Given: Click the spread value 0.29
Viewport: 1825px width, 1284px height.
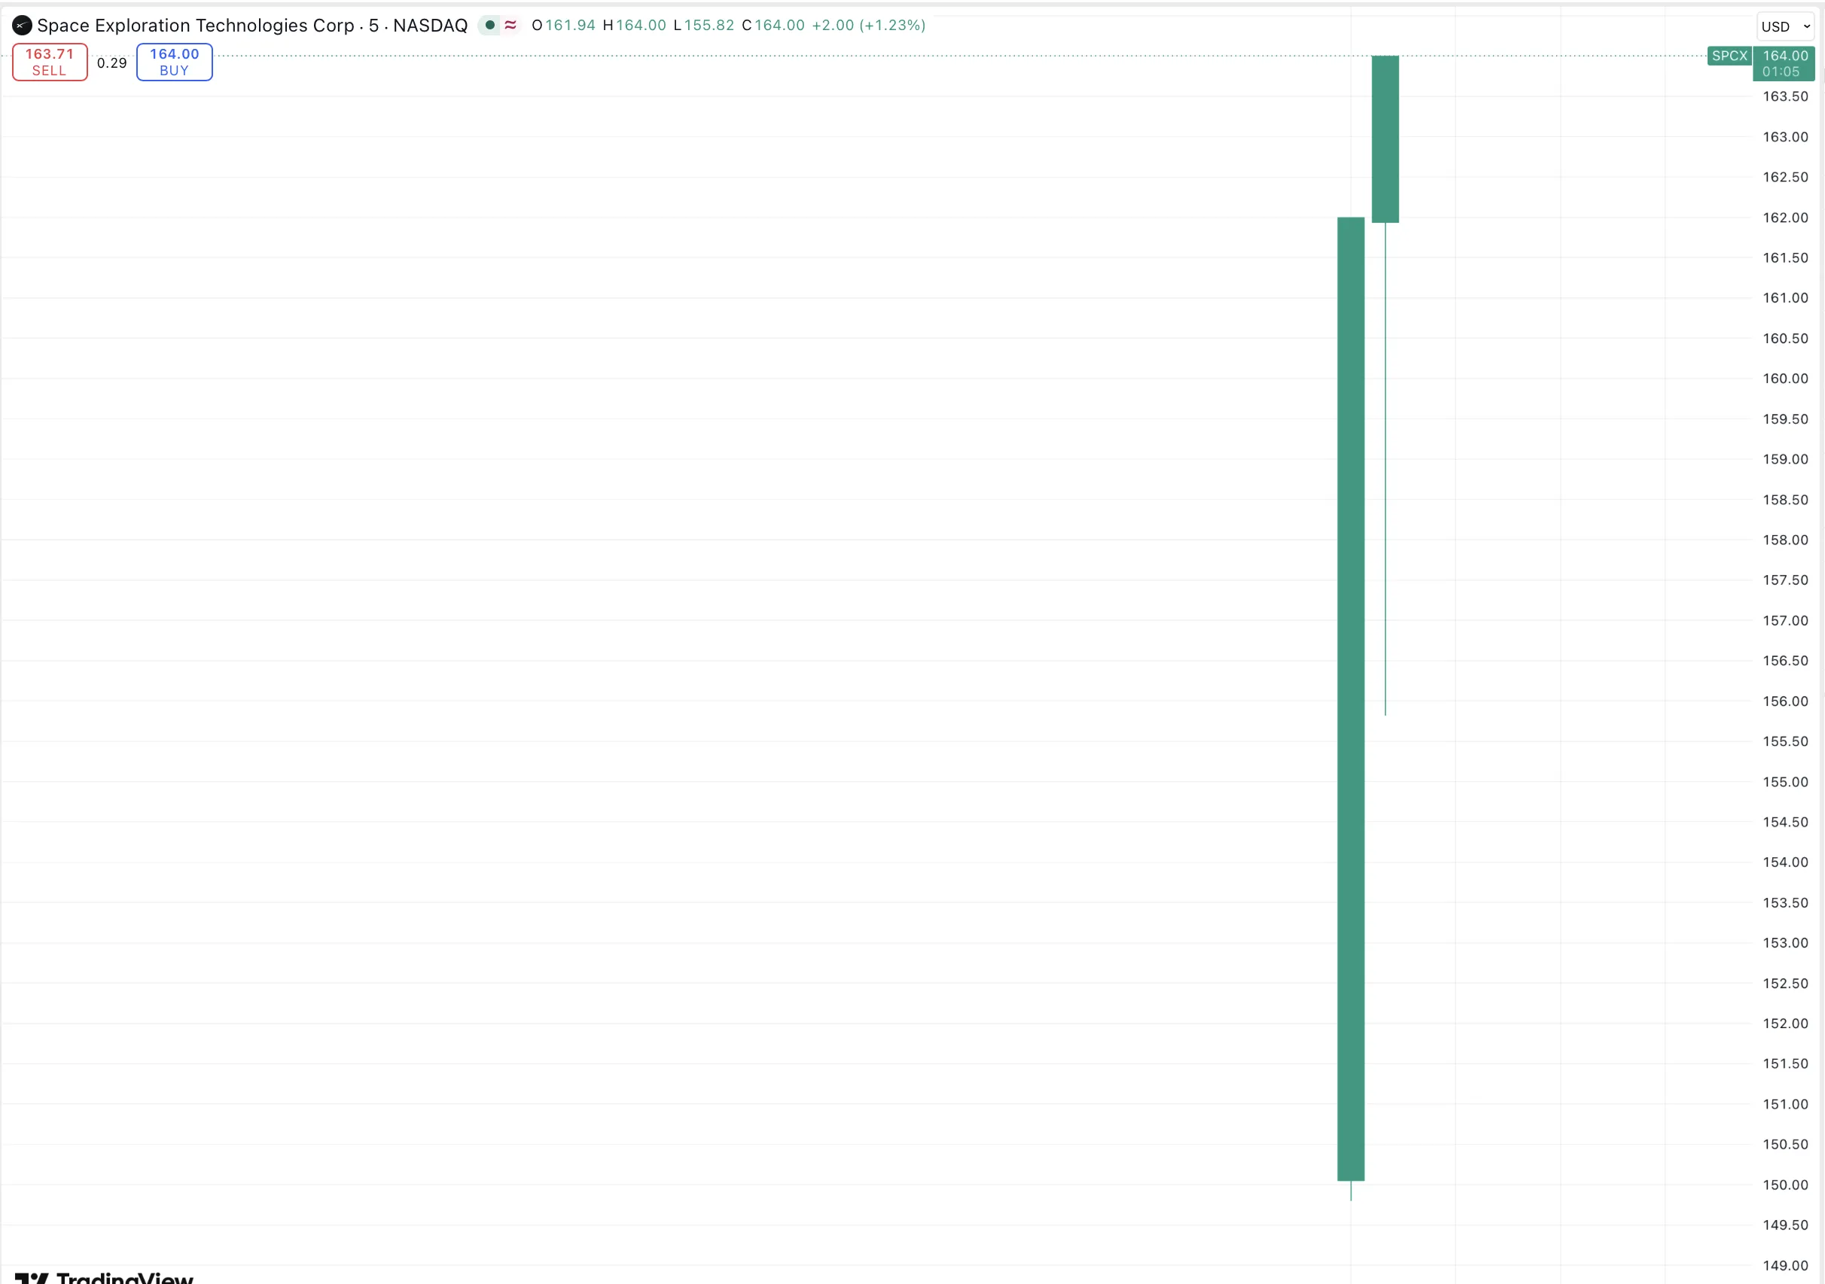Looking at the screenshot, I should click(112, 62).
